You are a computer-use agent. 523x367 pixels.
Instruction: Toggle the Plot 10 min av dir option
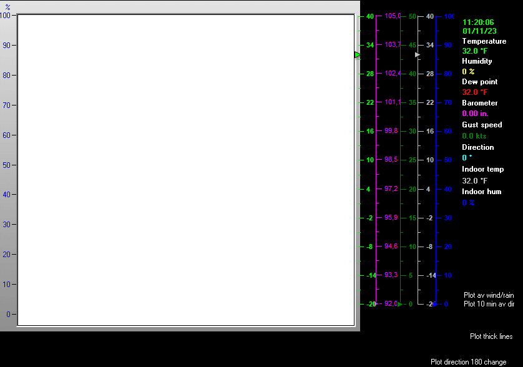pos(489,304)
